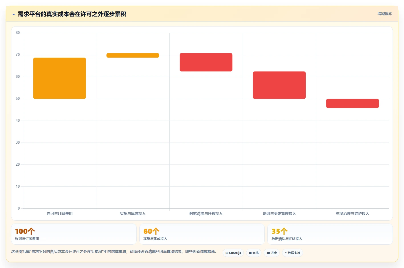The width and height of the screenshot is (404, 268).
Task: Click y-axis value 30
Action: pyautogui.click(x=18, y=143)
